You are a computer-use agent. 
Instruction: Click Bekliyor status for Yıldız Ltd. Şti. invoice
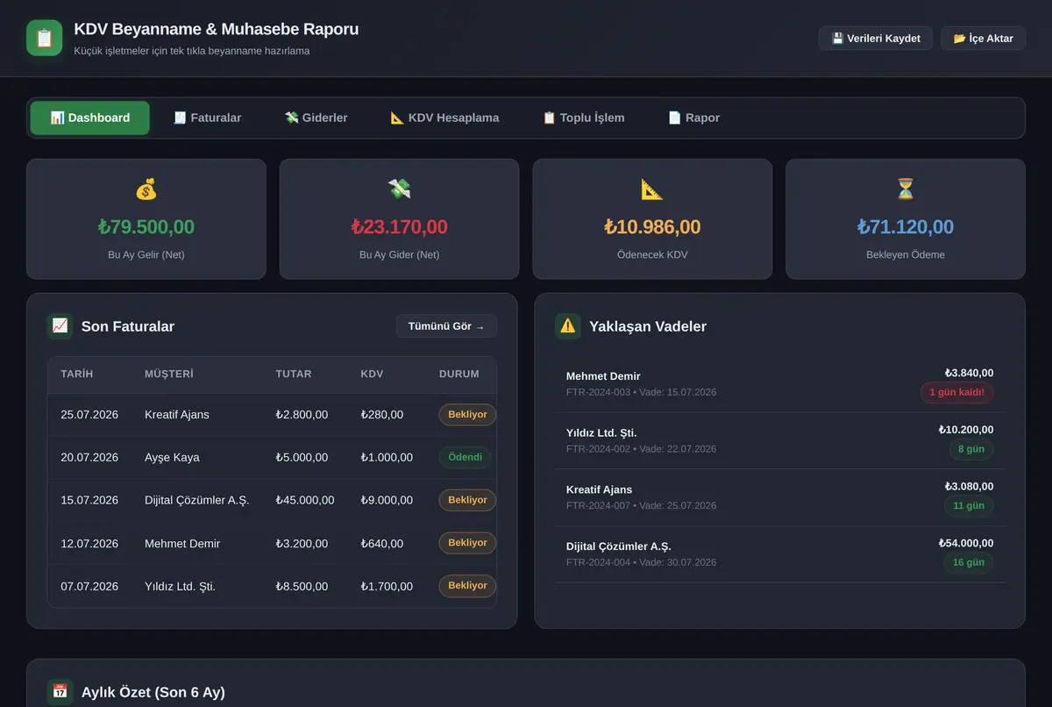click(467, 586)
